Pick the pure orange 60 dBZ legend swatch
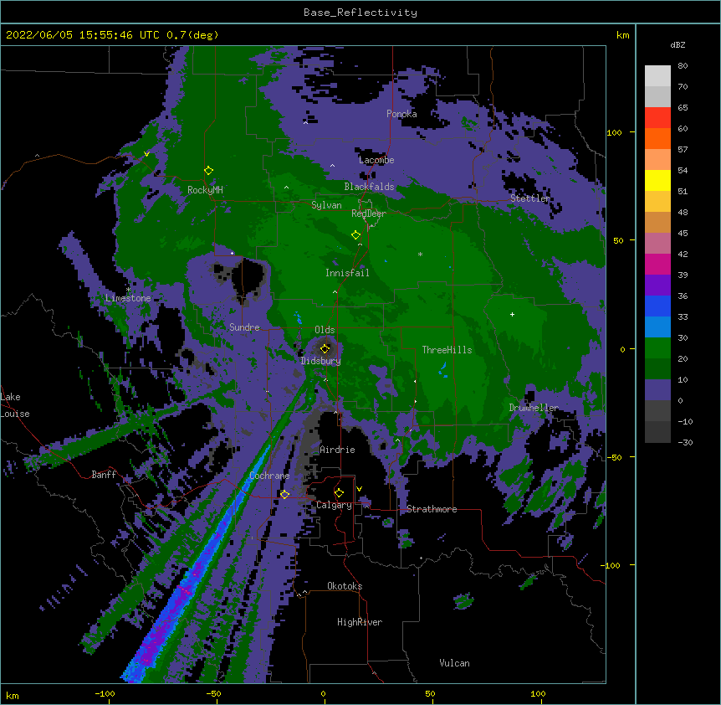721x705 pixels. tap(657, 138)
